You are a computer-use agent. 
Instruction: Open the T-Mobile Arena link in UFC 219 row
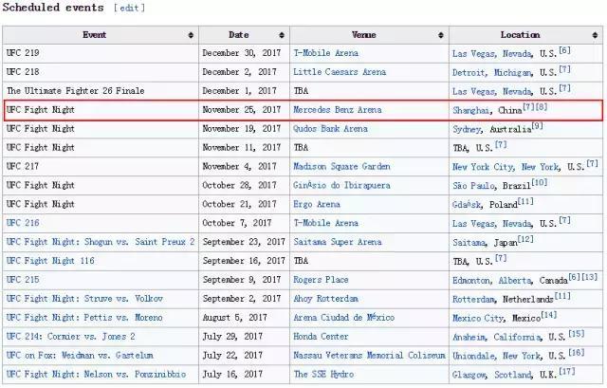coord(325,53)
